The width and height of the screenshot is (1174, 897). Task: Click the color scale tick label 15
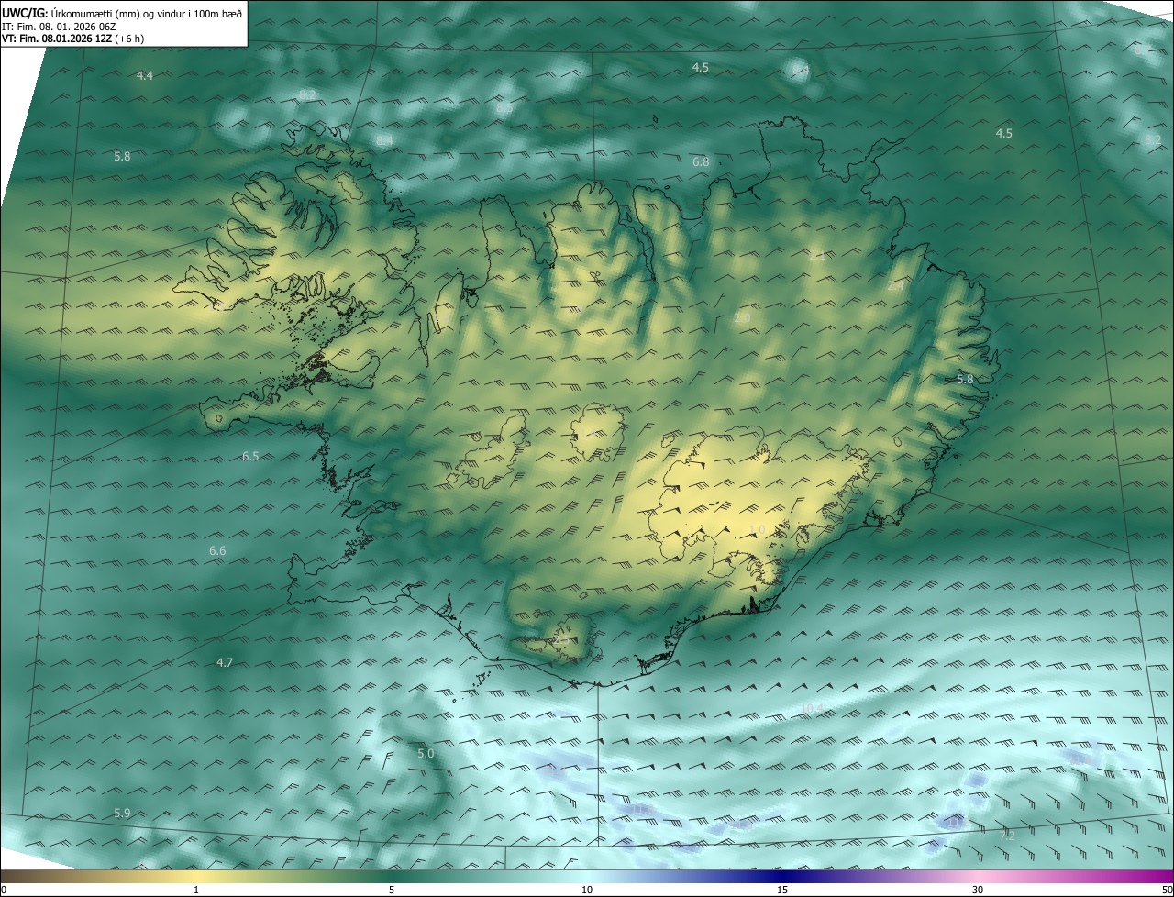coord(782,890)
